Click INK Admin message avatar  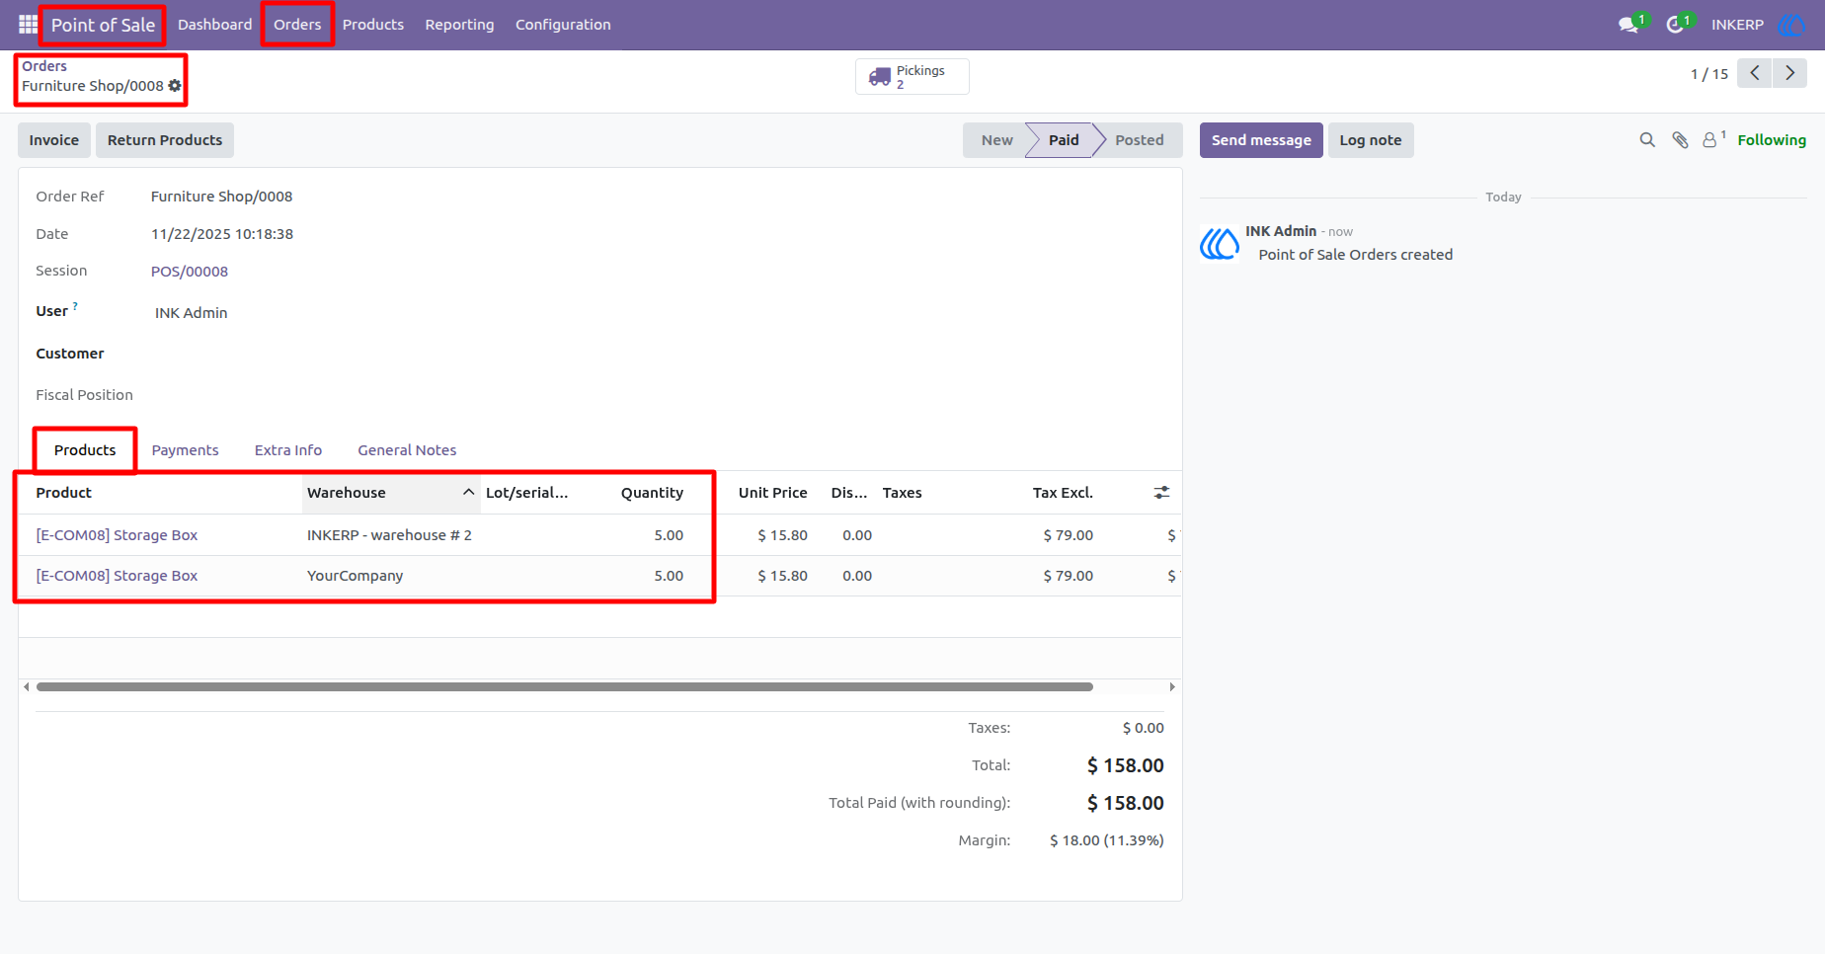click(x=1220, y=243)
